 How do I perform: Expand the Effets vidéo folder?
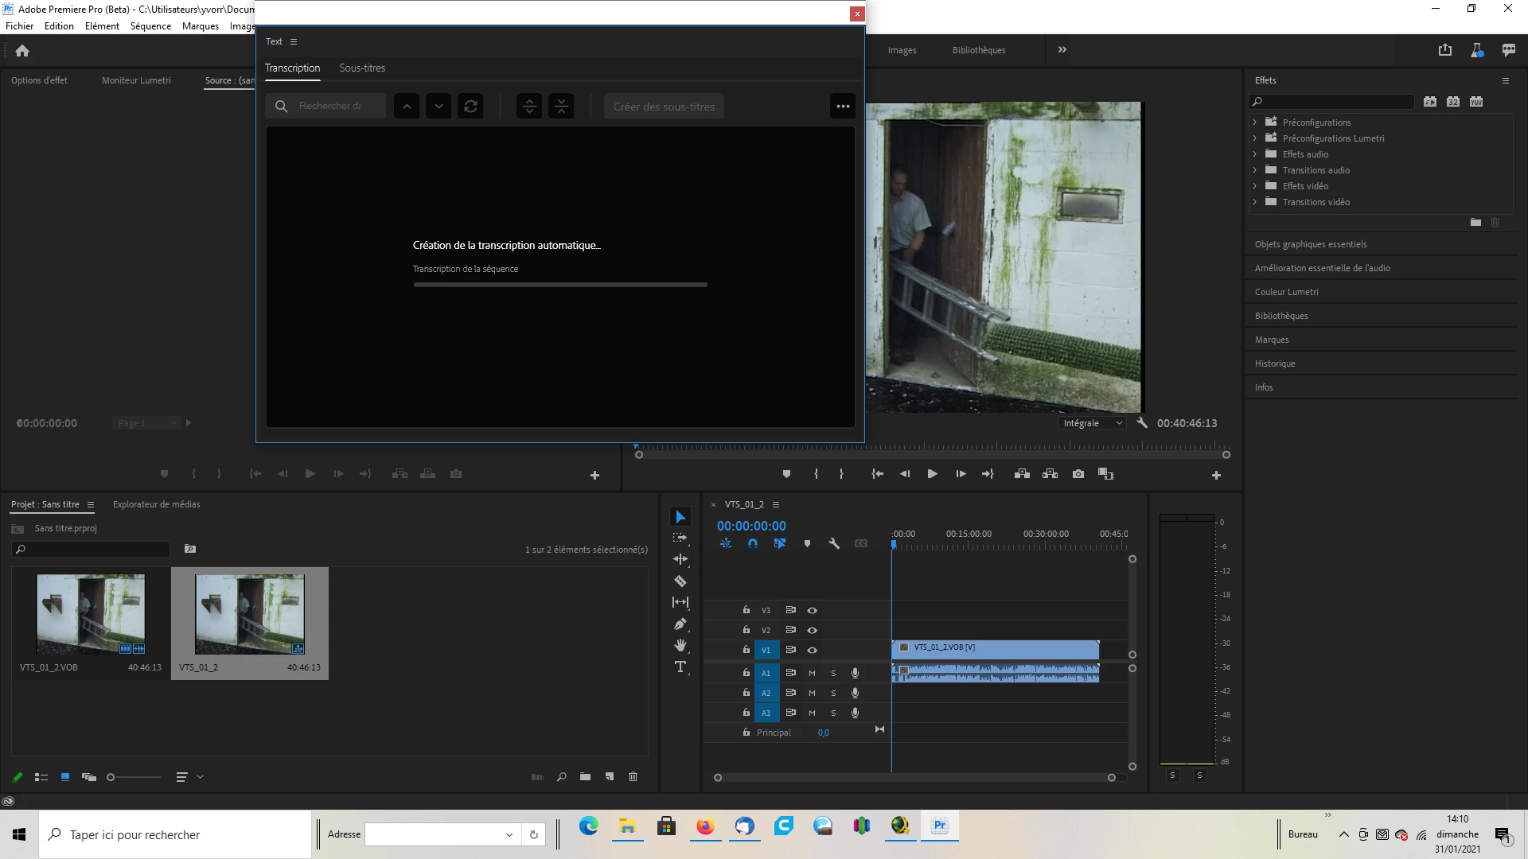point(1255,186)
